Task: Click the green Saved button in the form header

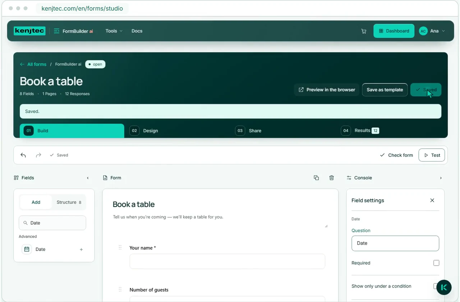Action: point(426,90)
